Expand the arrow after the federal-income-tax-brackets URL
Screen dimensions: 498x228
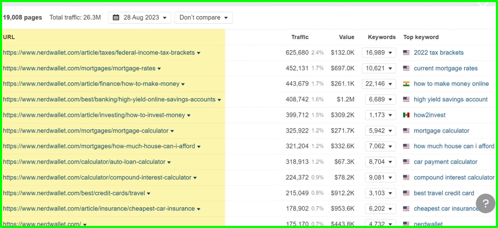(198, 53)
